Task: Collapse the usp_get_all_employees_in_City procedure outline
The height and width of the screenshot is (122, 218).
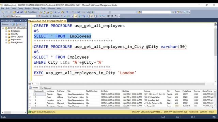Action: coord(33,47)
